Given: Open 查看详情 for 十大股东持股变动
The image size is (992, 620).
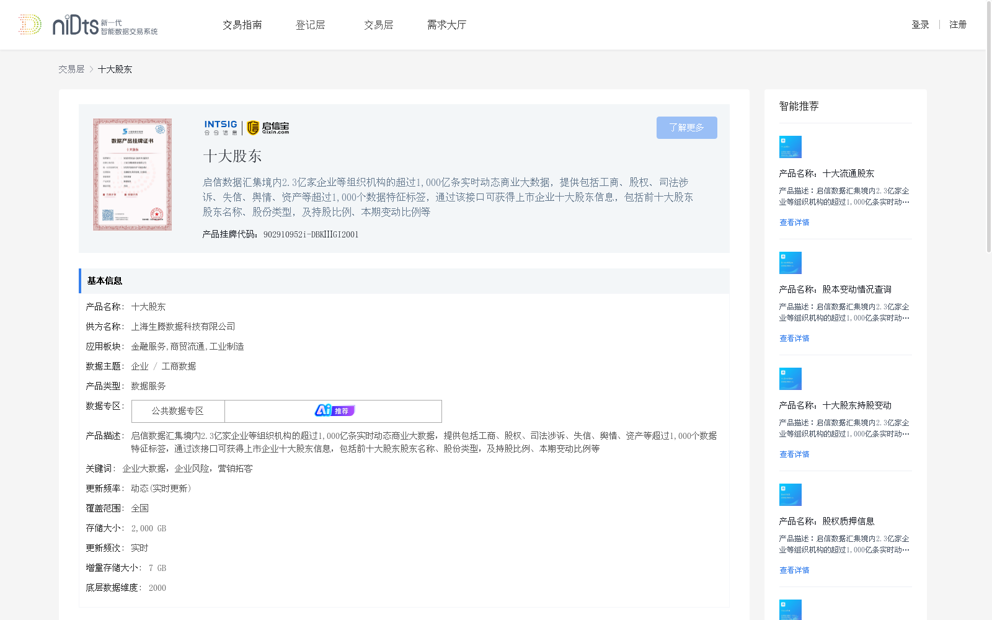Looking at the screenshot, I should tap(794, 454).
